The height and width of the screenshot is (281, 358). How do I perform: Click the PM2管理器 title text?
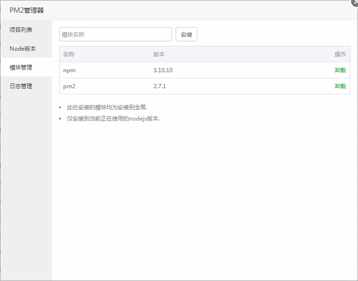pyautogui.click(x=27, y=10)
